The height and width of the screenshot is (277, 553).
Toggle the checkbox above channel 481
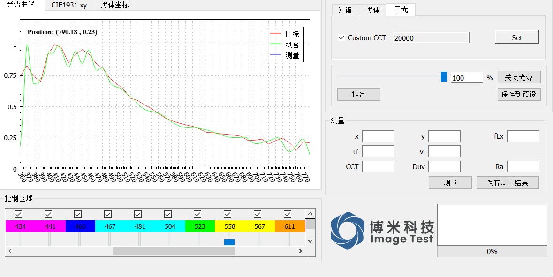[x=138, y=214]
